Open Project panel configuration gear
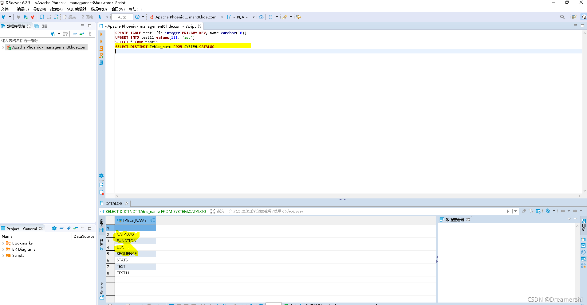This screenshot has width=587, height=305. (x=54, y=228)
